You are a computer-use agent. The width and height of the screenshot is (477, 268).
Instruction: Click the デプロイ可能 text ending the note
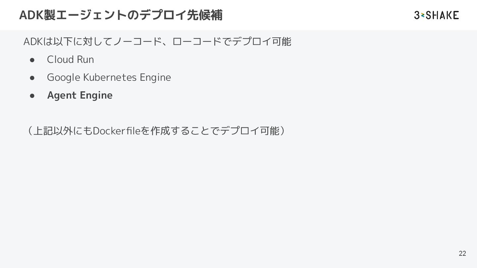250,131
